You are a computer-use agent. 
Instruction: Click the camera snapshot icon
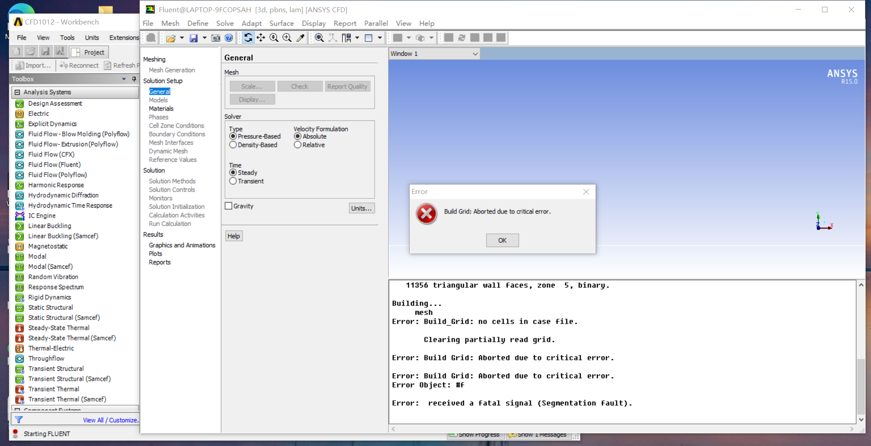click(215, 38)
